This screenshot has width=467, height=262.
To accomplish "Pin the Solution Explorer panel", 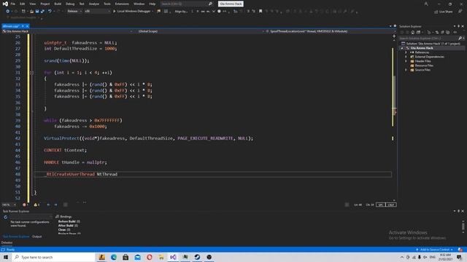I will (x=459, y=26).
